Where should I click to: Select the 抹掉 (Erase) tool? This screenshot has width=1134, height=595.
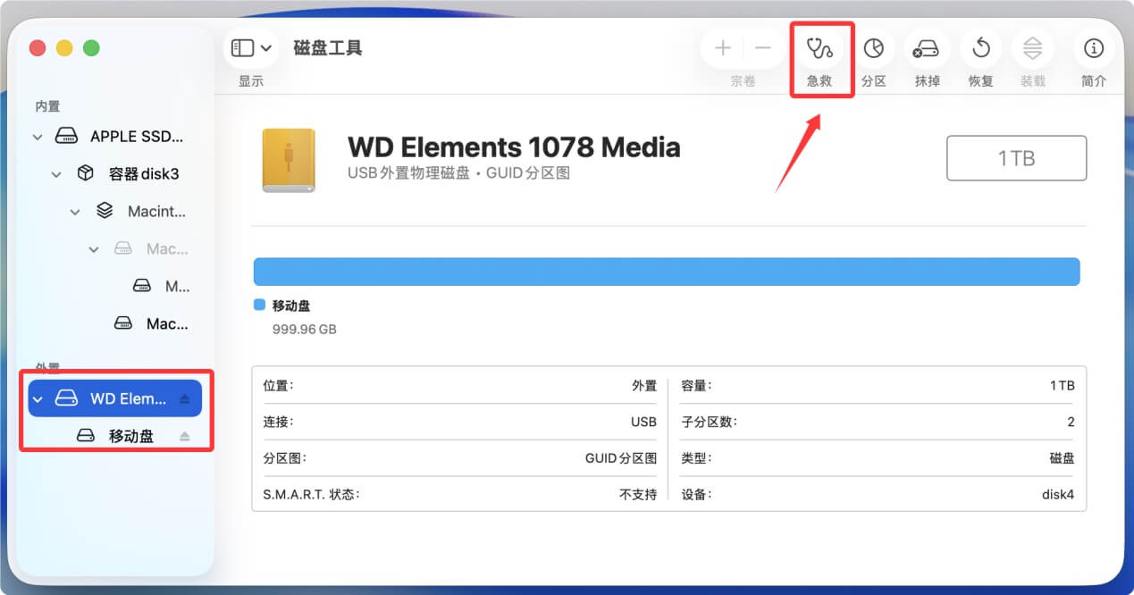(927, 49)
